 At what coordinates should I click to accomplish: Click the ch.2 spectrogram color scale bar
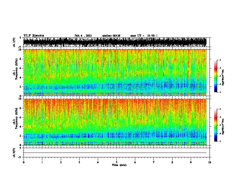215,125
